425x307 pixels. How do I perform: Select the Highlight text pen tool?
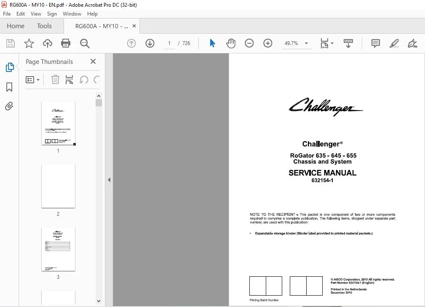[x=394, y=43]
